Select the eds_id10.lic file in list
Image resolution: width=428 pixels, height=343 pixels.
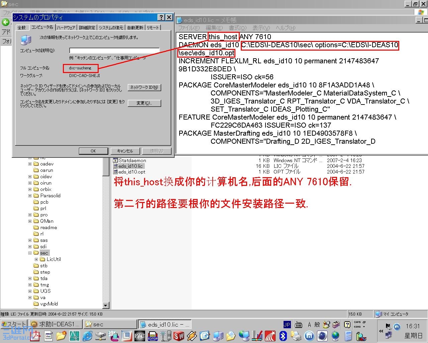coord(130,166)
